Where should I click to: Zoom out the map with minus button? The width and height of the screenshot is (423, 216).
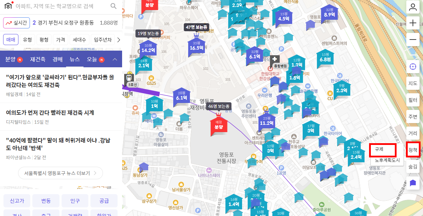(413, 40)
